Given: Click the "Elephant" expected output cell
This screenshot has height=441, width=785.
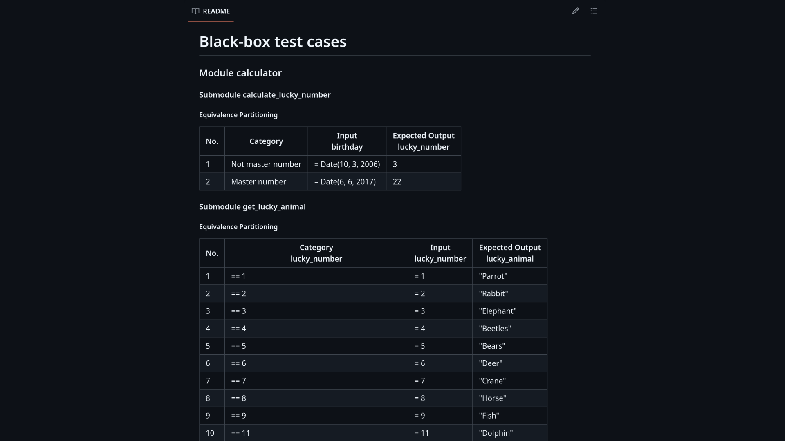Looking at the screenshot, I should click(510, 311).
